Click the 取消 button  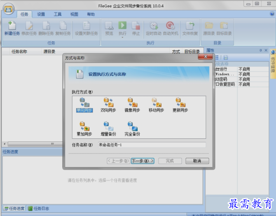click(197, 161)
